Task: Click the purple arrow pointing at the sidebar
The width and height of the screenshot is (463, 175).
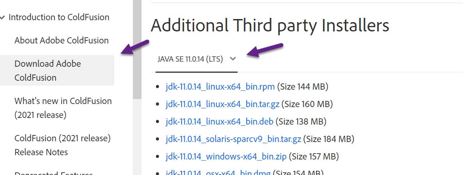Action: tap(134, 47)
